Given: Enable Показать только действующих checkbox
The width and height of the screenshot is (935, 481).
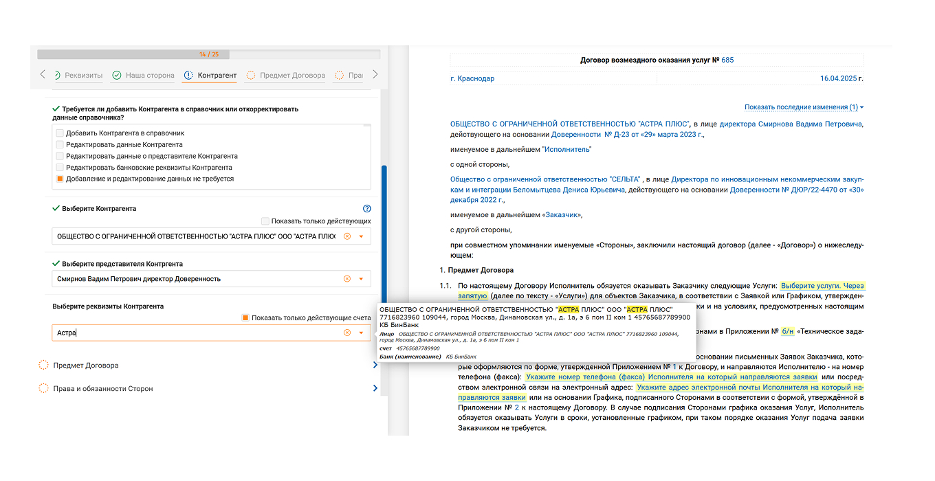Looking at the screenshot, I should coord(265,221).
